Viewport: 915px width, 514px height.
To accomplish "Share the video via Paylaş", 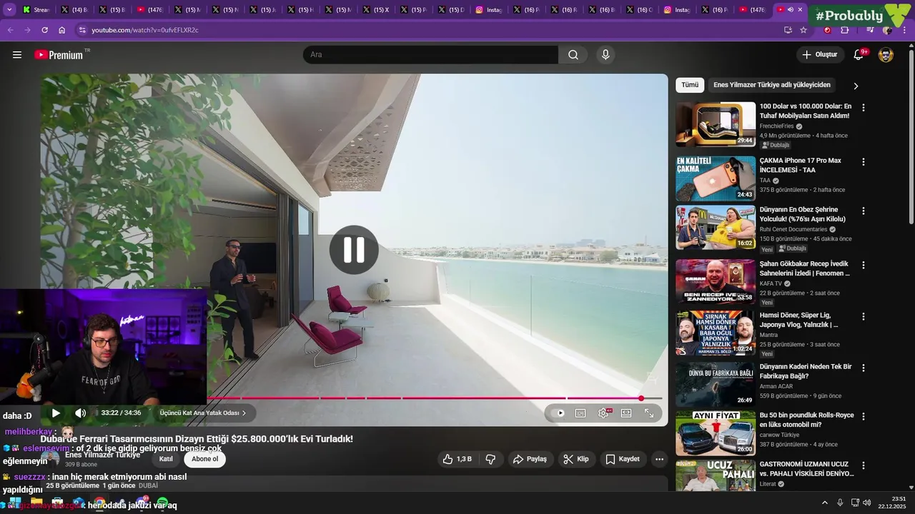I will point(530,459).
